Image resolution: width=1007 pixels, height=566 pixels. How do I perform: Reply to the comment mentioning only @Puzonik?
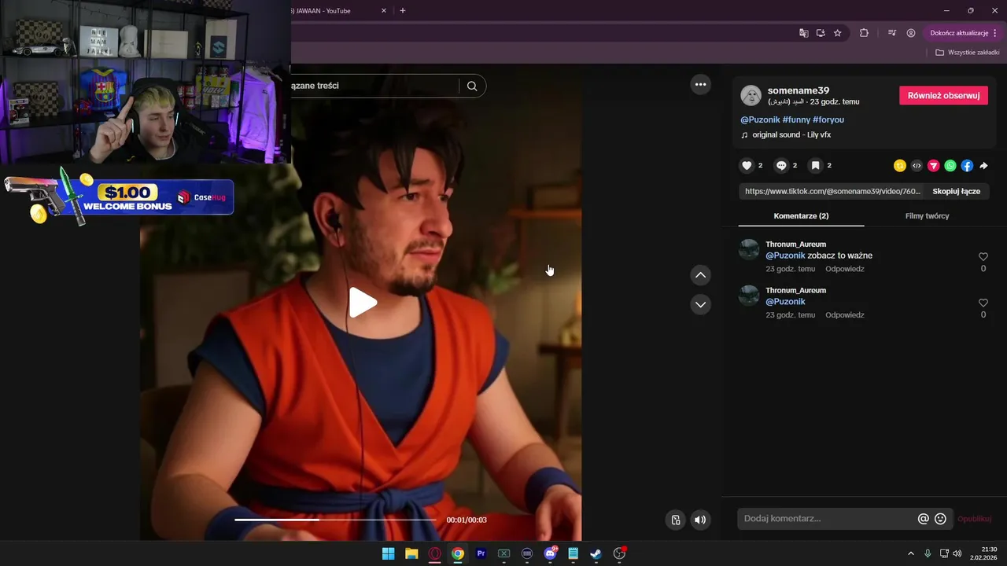click(845, 314)
